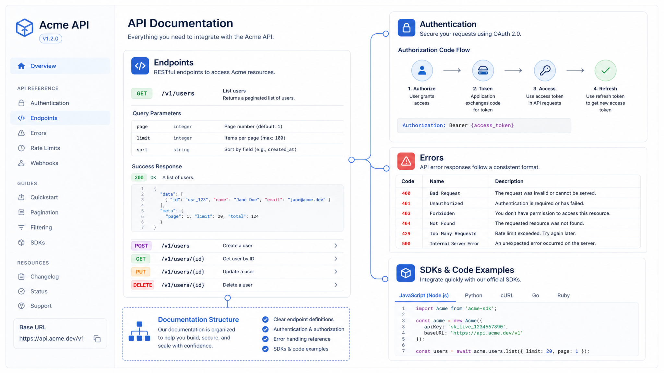Image resolution: width=664 pixels, height=373 pixels.
Task: Click error code 429 in table
Action: (406, 234)
